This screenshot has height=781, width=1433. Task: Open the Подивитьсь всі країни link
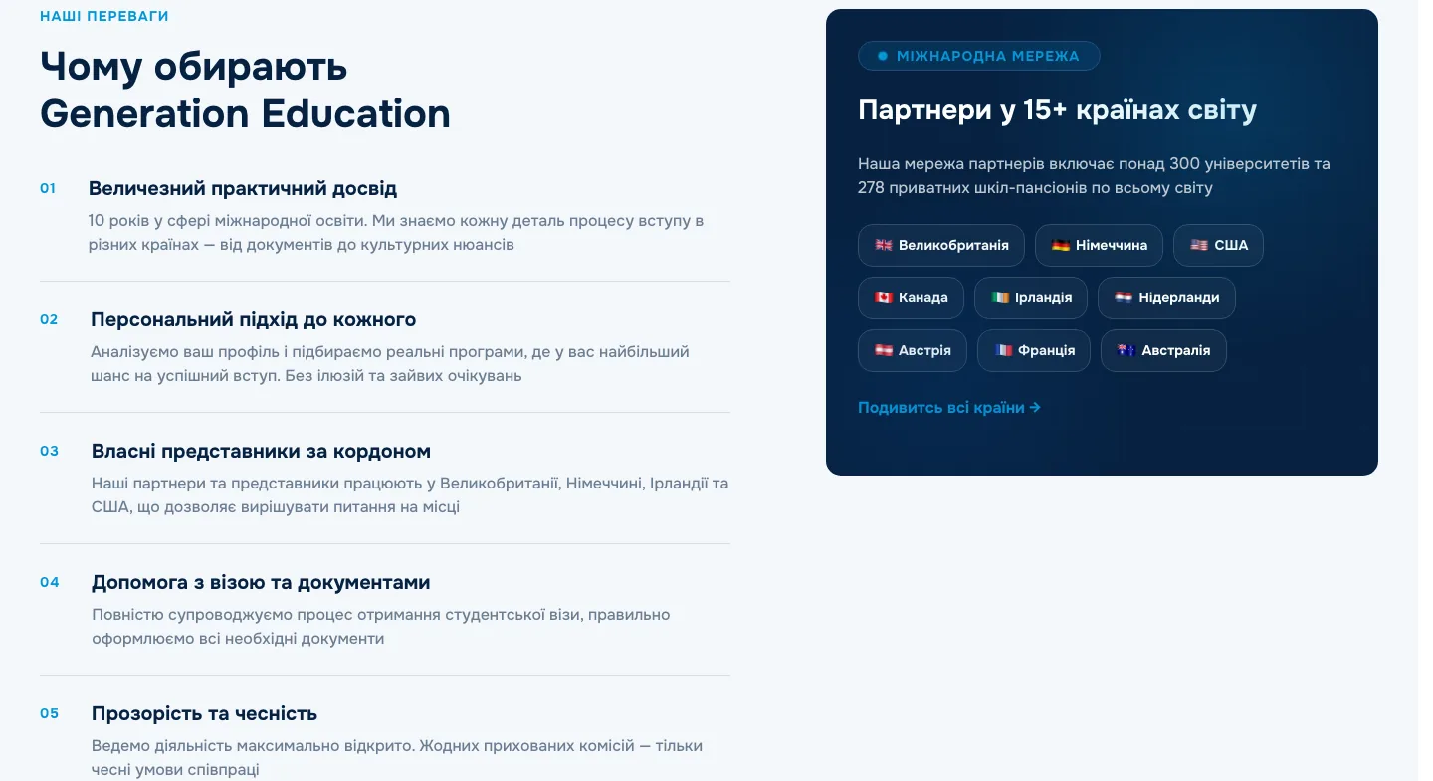tap(949, 407)
